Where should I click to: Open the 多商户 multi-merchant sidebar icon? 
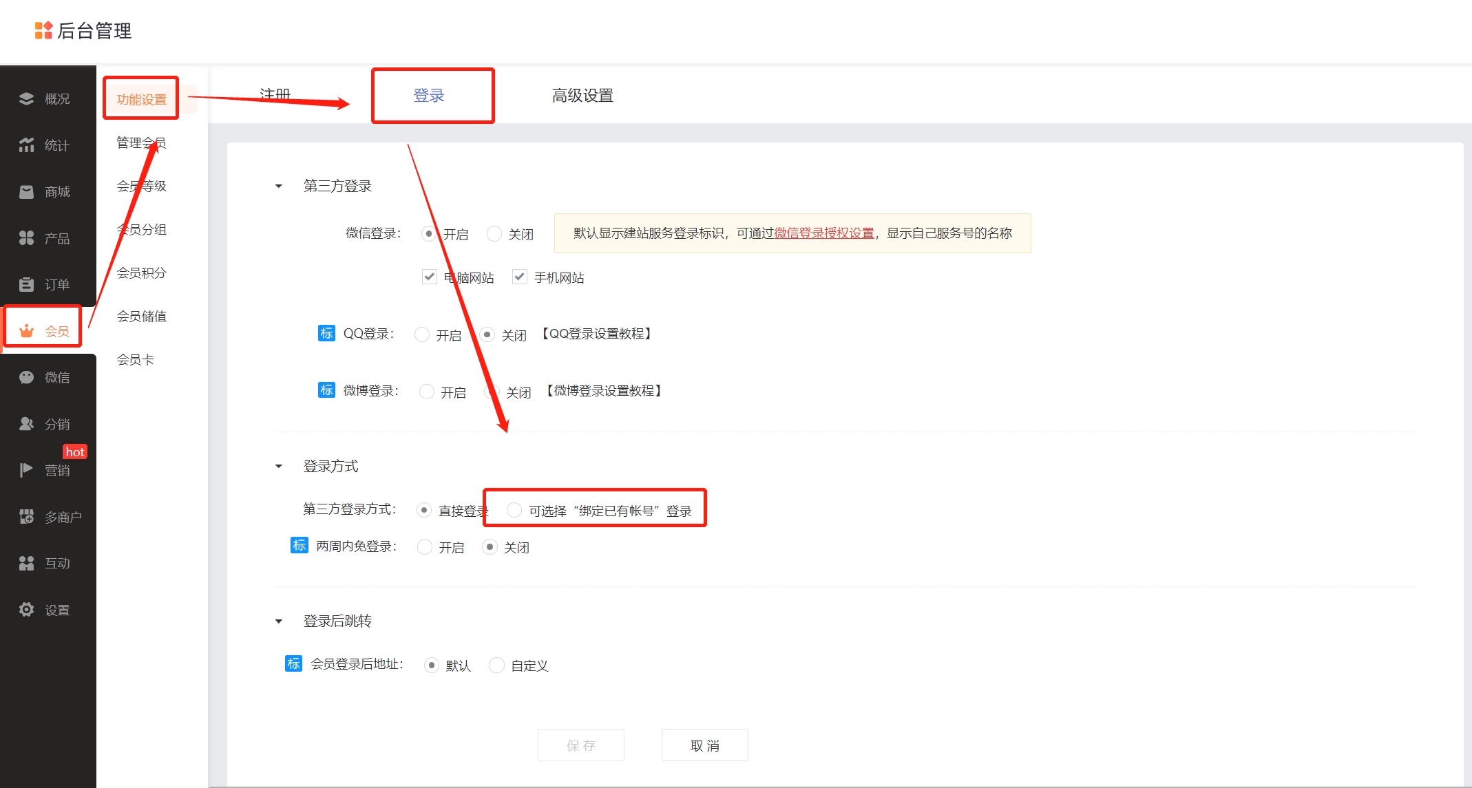point(26,517)
